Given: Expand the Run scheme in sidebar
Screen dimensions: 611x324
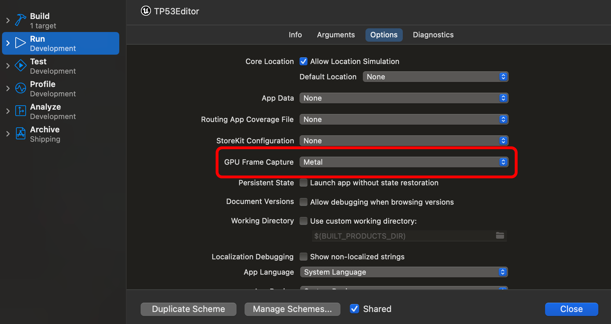Looking at the screenshot, I should point(8,43).
